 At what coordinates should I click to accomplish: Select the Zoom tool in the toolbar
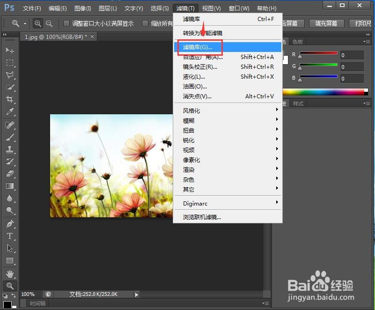coord(10,286)
